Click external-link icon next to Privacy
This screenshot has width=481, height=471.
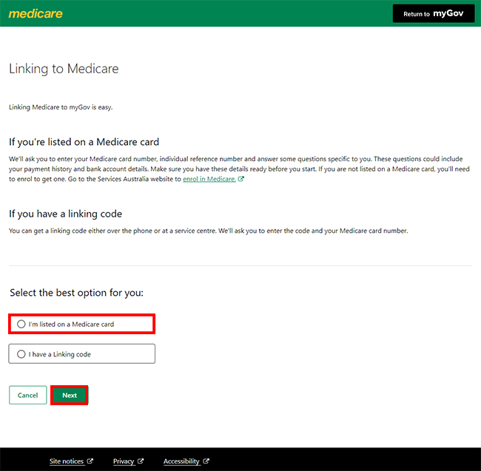pyautogui.click(x=141, y=461)
